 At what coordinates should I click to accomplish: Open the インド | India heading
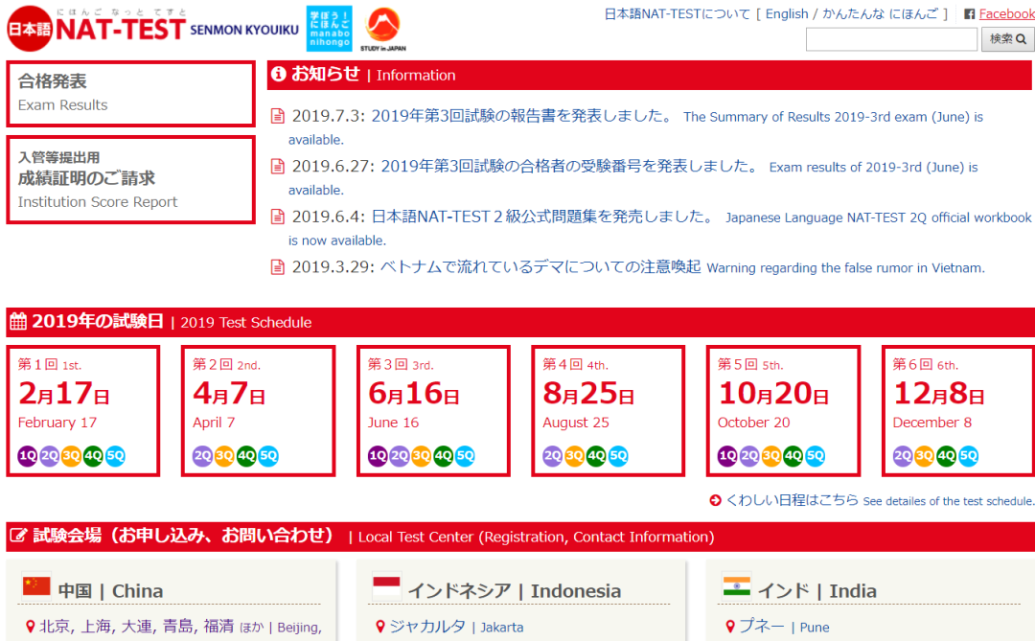coord(817,591)
